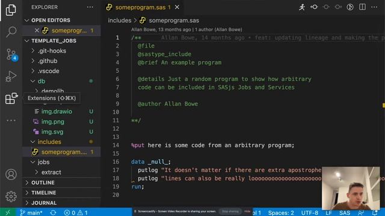The image size is (385, 216).
Task: Expand the OUTLINE panel
Action: point(61,182)
